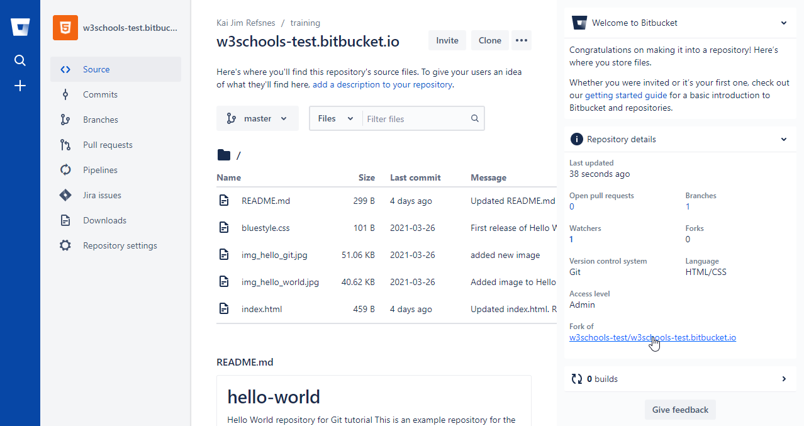Open the three-dots more actions menu
The image size is (804, 426).
click(522, 40)
